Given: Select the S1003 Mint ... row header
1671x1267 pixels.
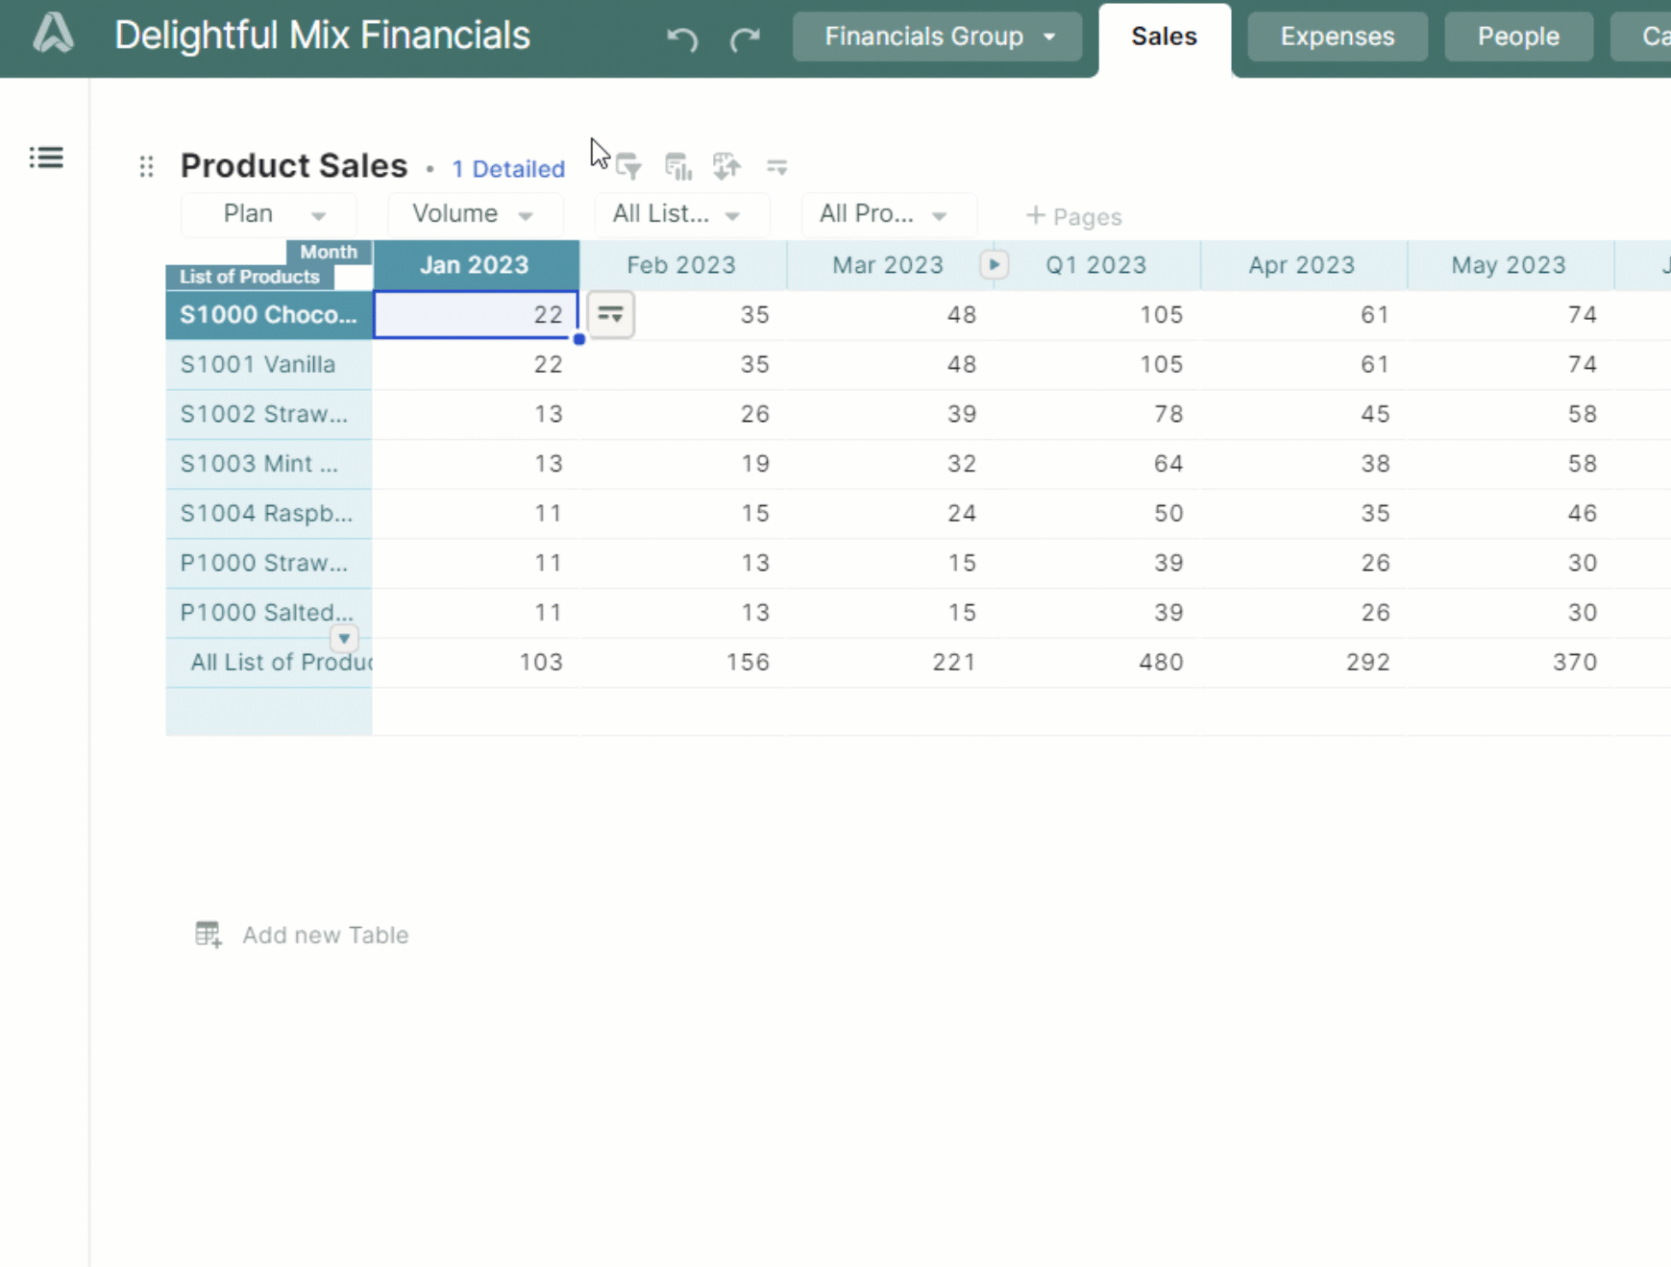Looking at the screenshot, I should [x=269, y=464].
